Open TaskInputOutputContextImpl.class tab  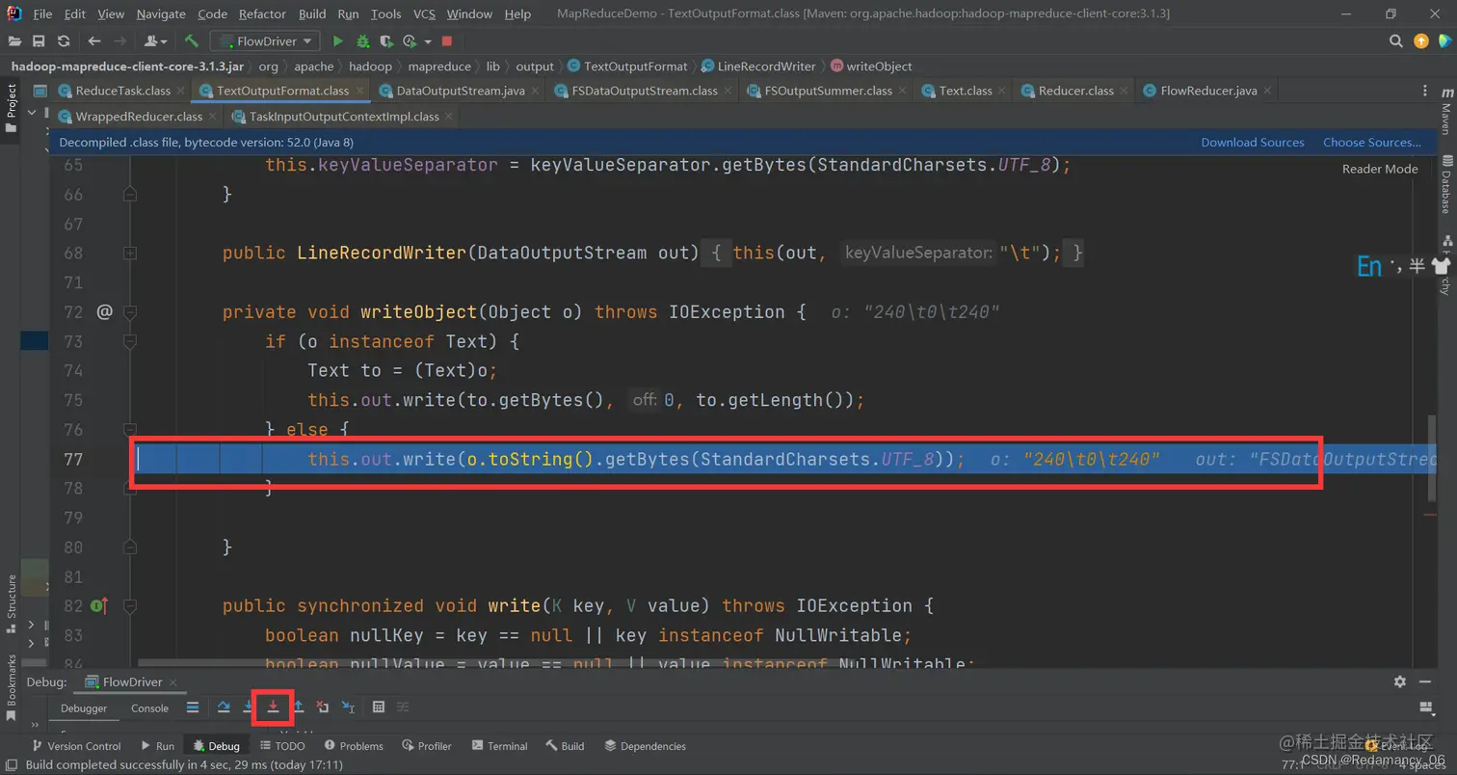coord(344,117)
